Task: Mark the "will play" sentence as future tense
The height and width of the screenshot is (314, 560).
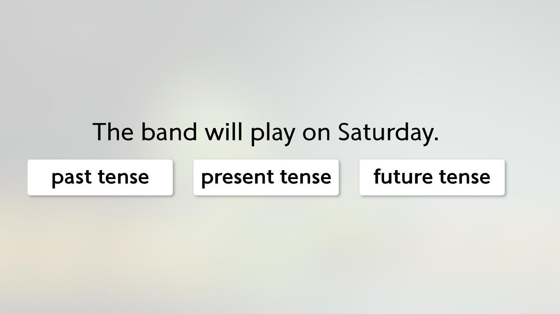Action: tap(432, 177)
